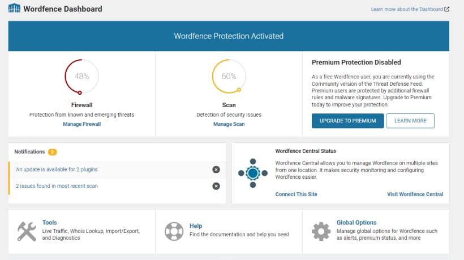Dismiss the plugin update notification
This screenshot has height=260, width=464.
216,170
